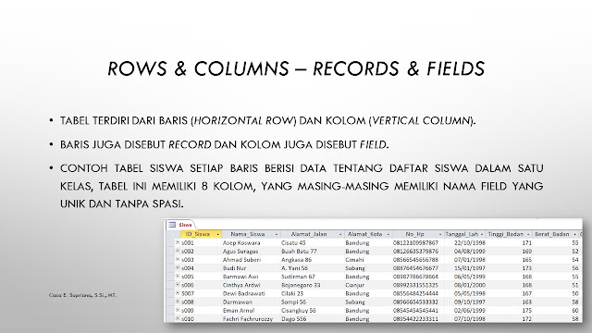Expand the subdatasheet for record s002
Viewport: 592px width, 333px height.
coord(178,251)
